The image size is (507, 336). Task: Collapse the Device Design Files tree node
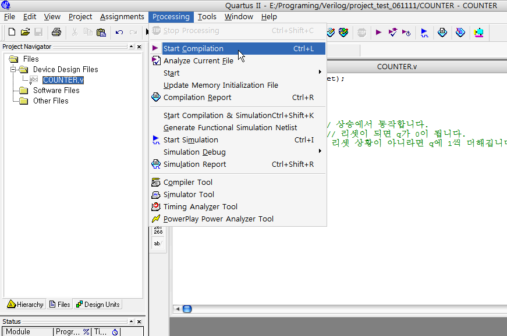[x=13, y=69]
